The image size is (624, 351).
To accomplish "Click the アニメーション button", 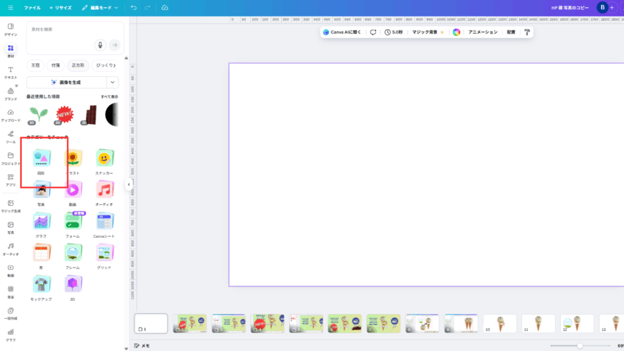I will [x=483, y=32].
